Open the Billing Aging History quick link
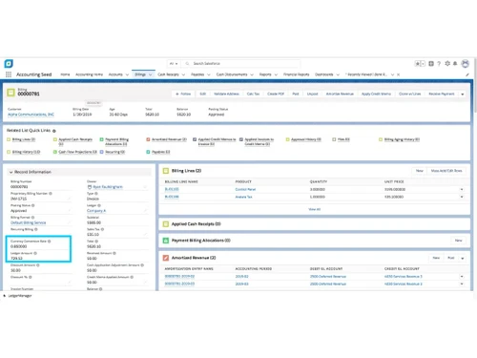Screen dimensions: 477x358 [402, 139]
